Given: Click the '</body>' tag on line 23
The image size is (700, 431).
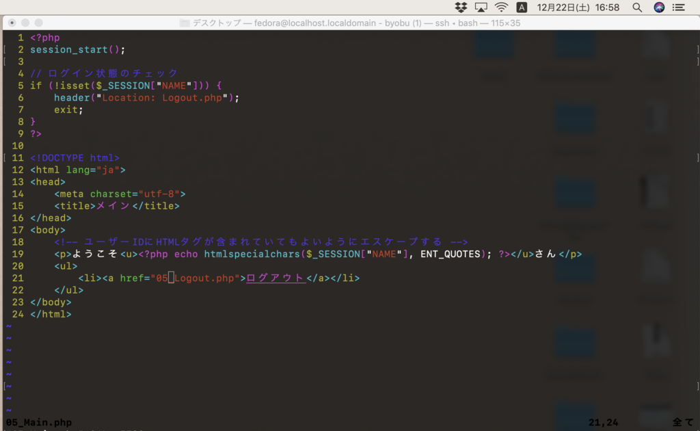Looking at the screenshot, I should coord(51,302).
